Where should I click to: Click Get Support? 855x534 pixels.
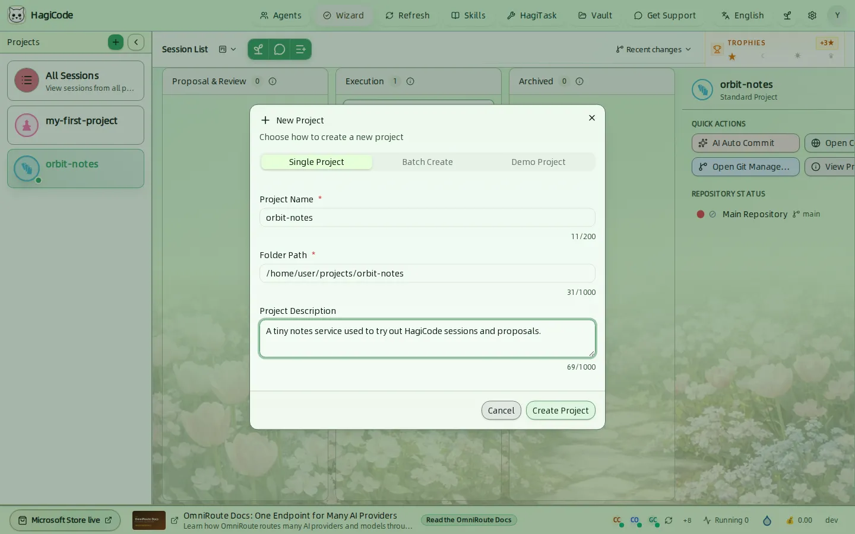(665, 15)
